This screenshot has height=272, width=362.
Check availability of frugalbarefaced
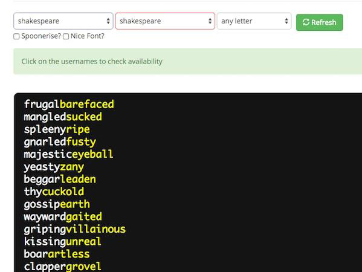[x=69, y=105]
